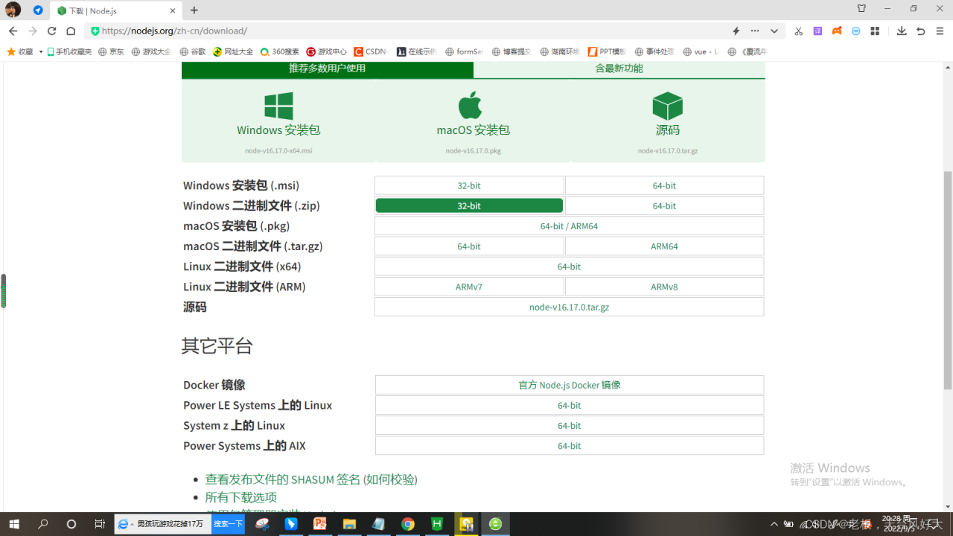Open the 谷歌 bookmark
Viewport: 953px width, 536px height.
coord(193,52)
